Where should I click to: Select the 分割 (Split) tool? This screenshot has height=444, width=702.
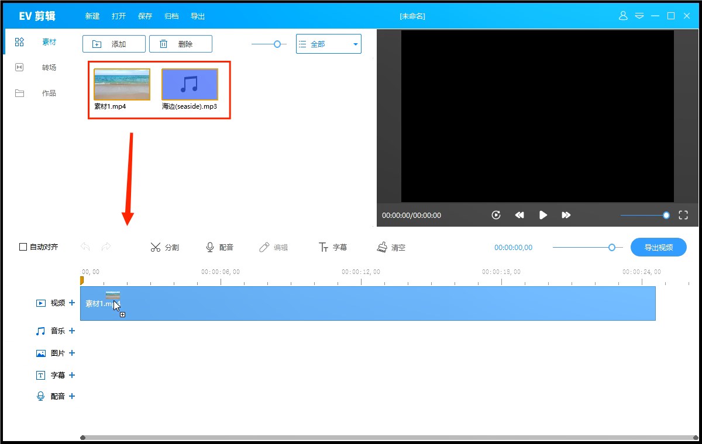(x=164, y=247)
